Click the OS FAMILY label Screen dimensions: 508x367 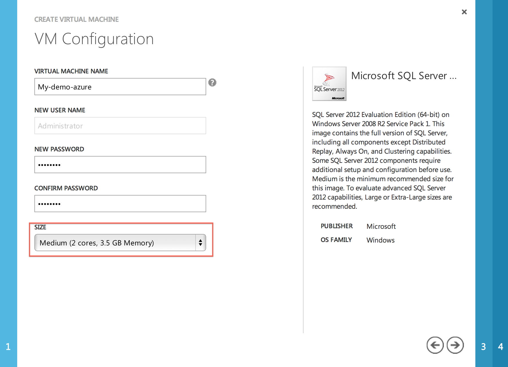336,240
